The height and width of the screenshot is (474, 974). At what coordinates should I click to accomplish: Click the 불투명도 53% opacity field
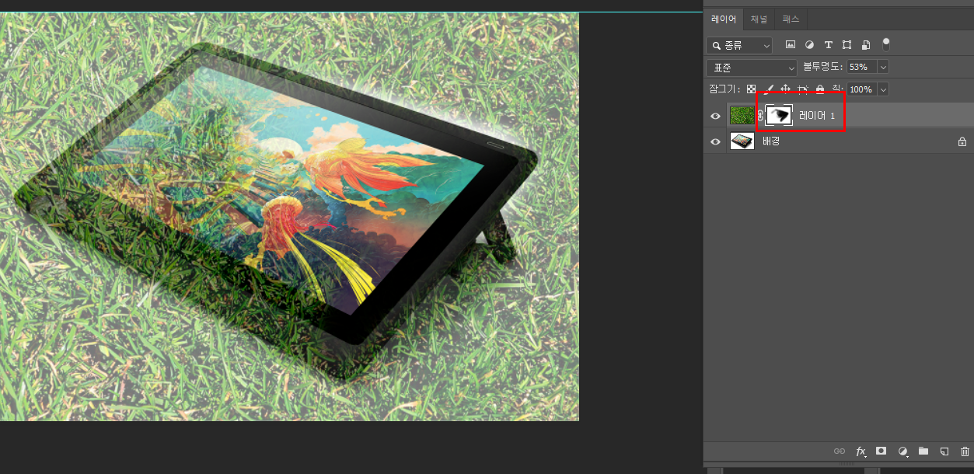pos(861,67)
